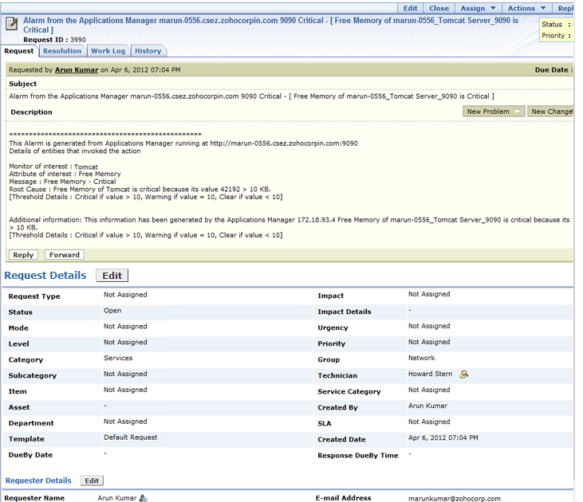This screenshot has height=502, width=583.
Task: Click the Department Not Assigned value
Action: (x=125, y=422)
